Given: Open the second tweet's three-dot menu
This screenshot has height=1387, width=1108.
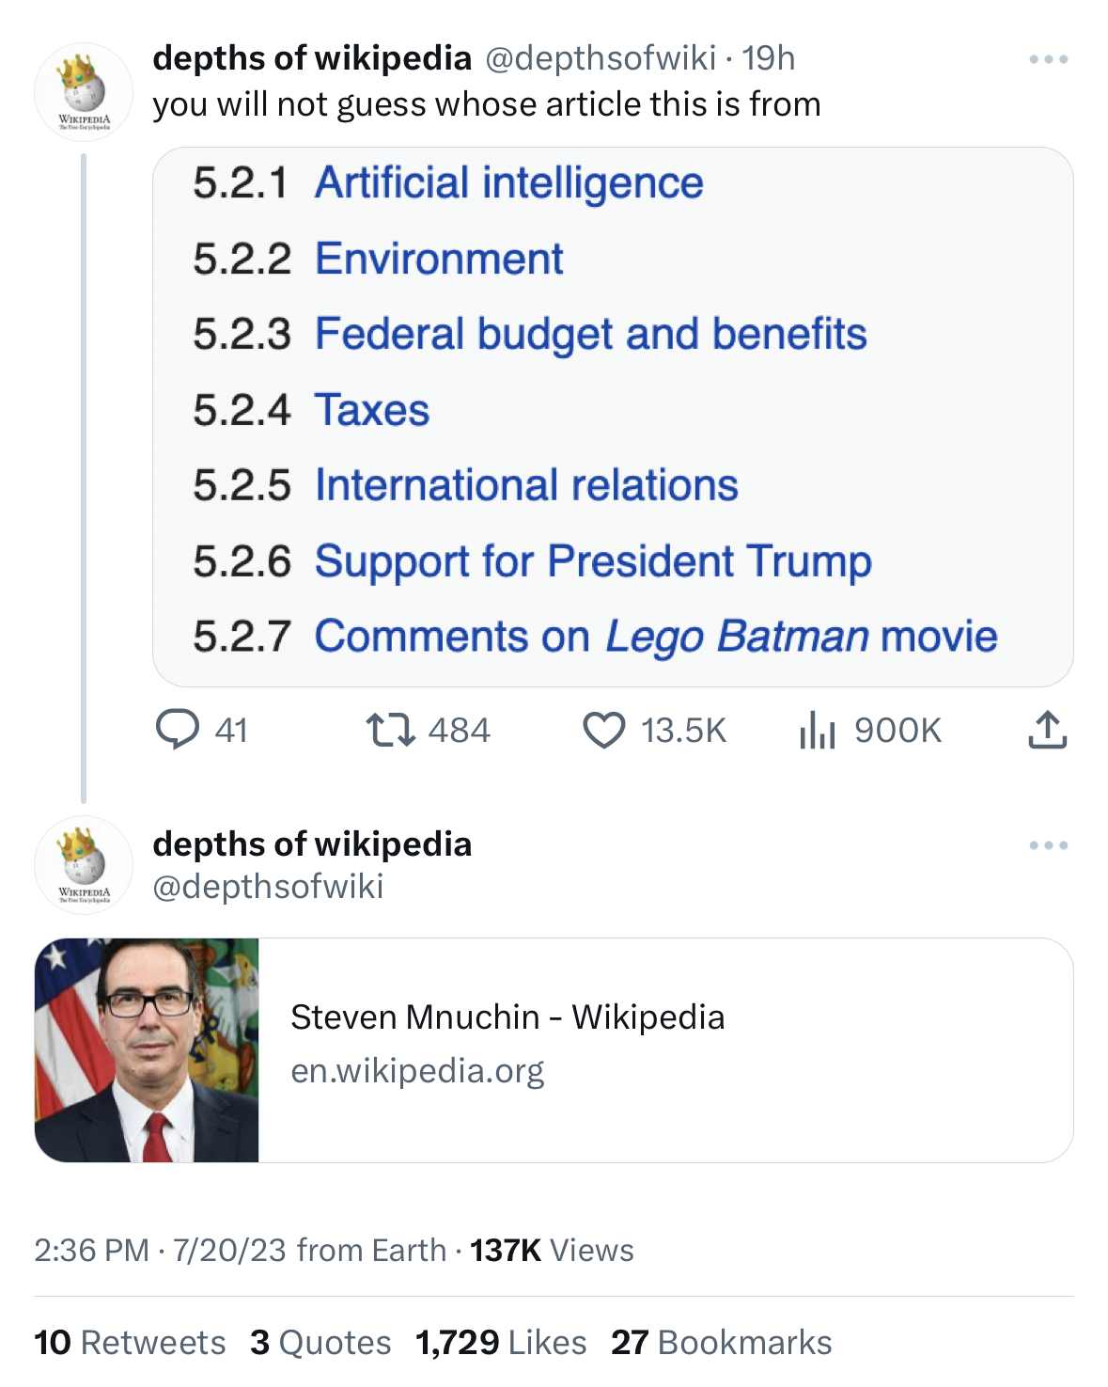Looking at the screenshot, I should pos(1048,845).
